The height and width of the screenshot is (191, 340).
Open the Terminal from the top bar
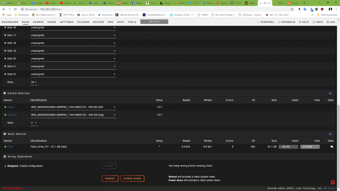266,22
